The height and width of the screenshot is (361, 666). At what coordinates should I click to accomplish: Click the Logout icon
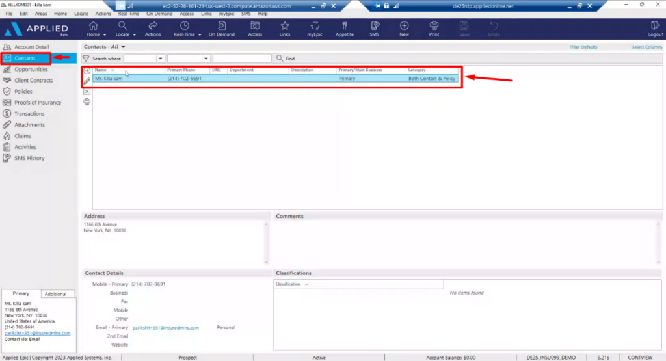coord(655,26)
